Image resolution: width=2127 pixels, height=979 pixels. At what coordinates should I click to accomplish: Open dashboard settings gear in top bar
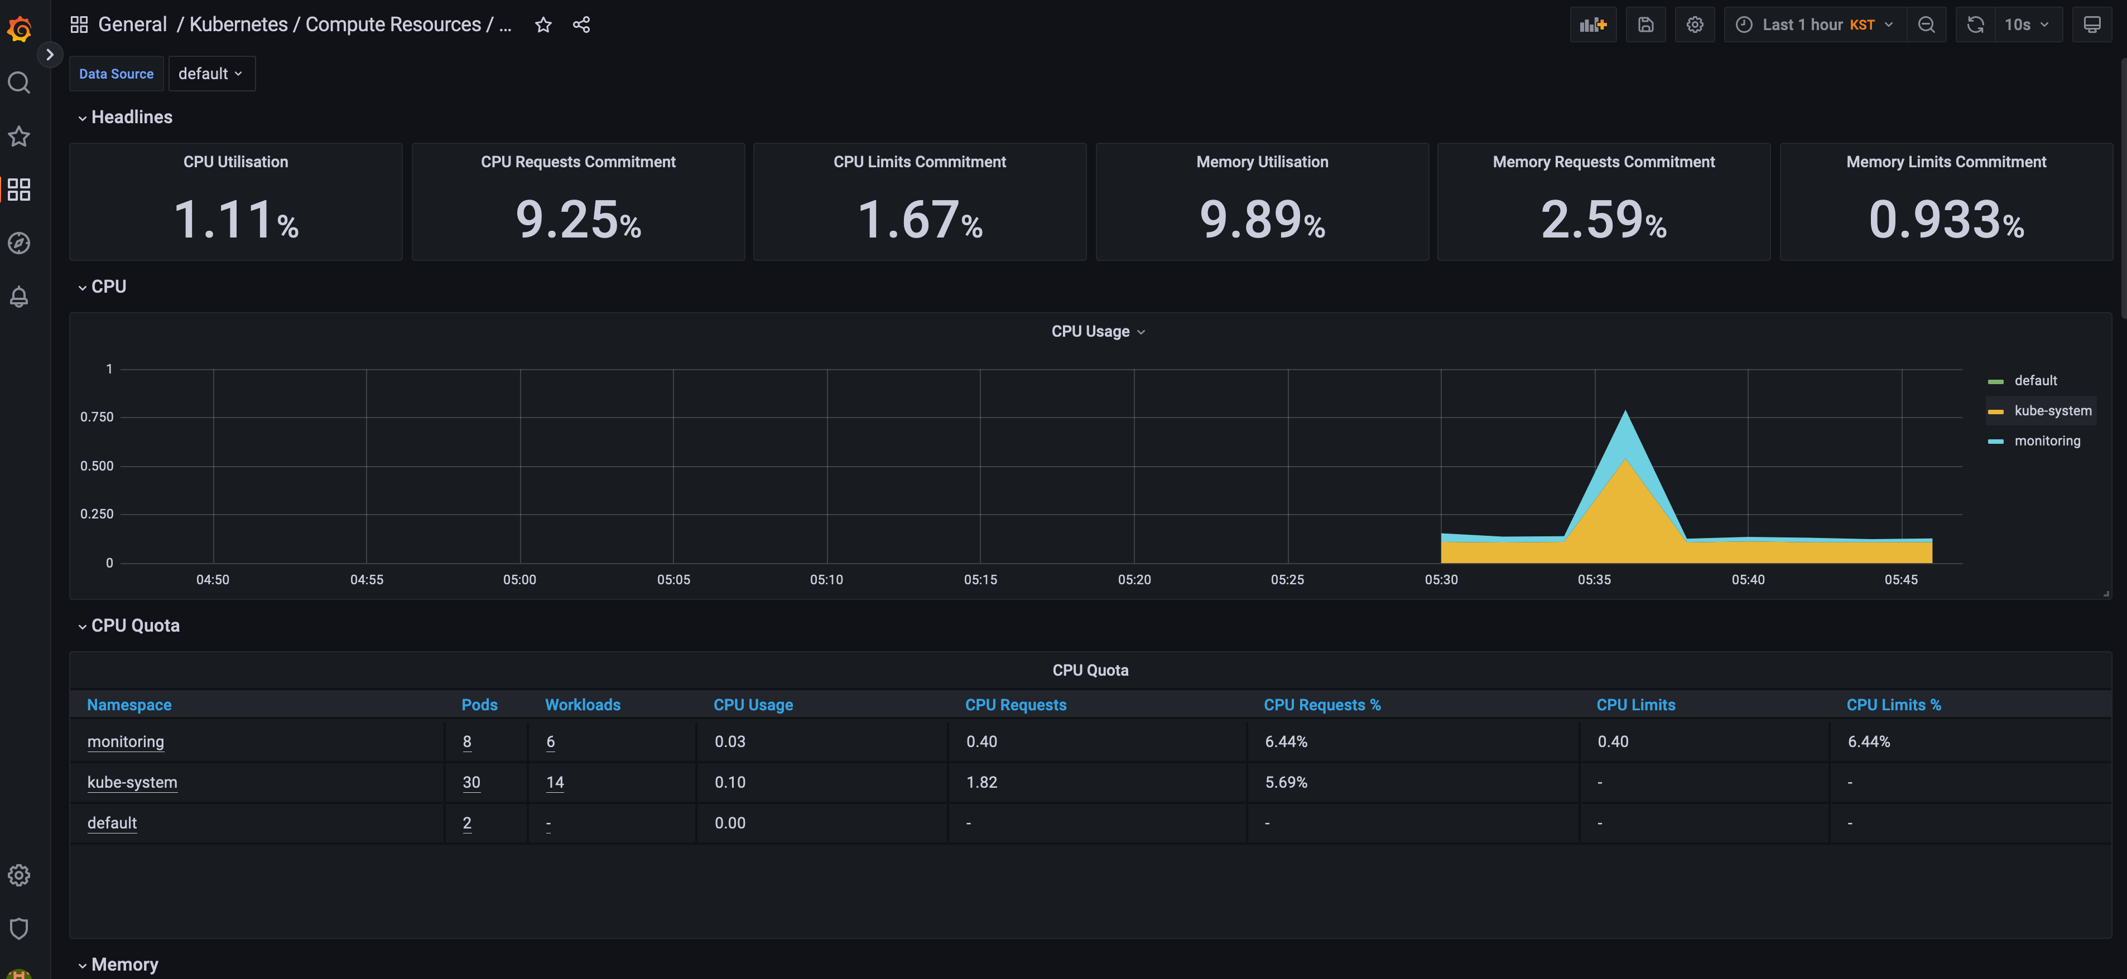coord(1695,25)
